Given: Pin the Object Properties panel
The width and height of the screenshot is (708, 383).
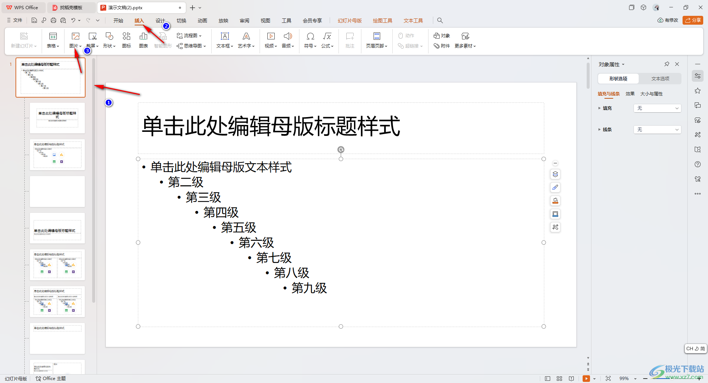Looking at the screenshot, I should click(667, 64).
